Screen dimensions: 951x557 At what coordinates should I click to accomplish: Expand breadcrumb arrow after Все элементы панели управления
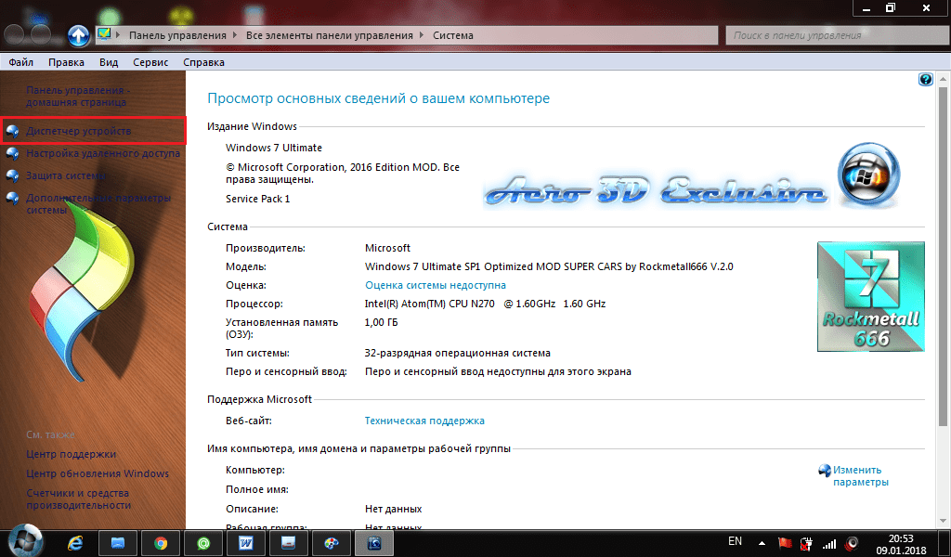pos(423,35)
